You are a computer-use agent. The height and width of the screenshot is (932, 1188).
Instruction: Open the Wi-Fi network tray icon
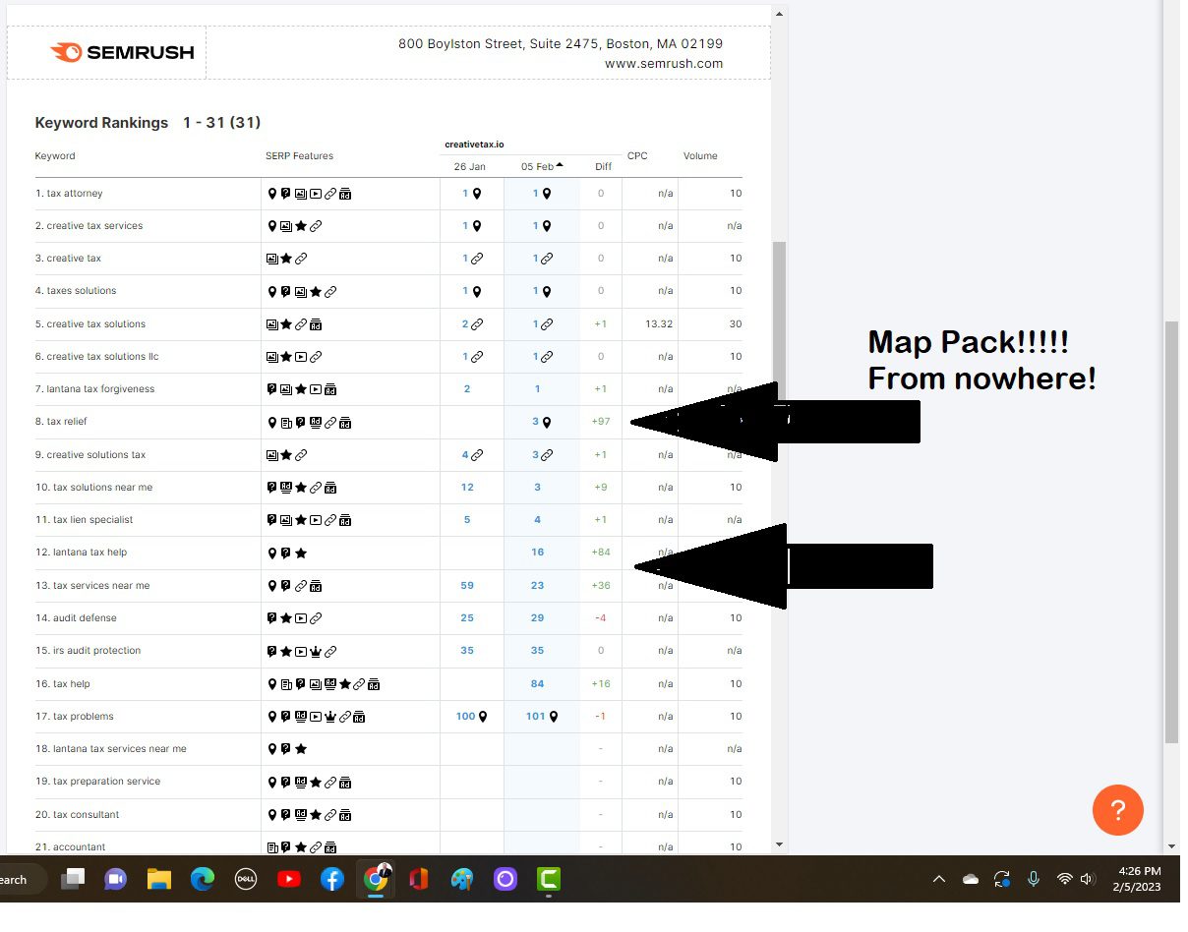(x=1064, y=879)
